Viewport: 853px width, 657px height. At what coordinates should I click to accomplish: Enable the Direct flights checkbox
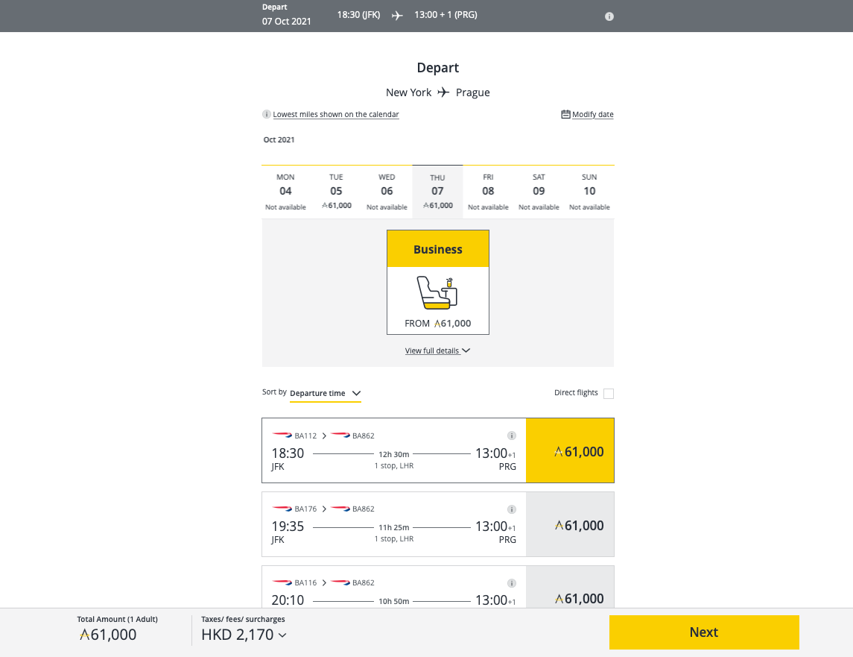(609, 393)
